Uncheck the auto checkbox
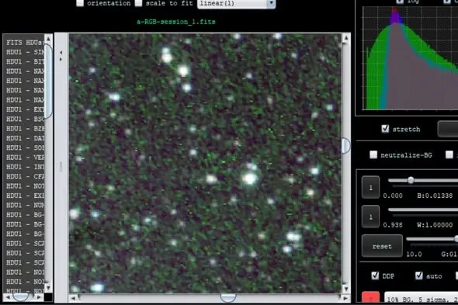Viewport: 458px width, 305px height. tap(419, 276)
